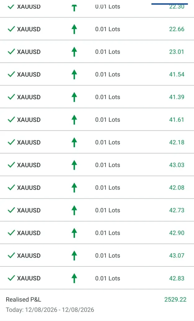Click the total profit 2529.22
The width and height of the screenshot is (194, 321).
176,299
